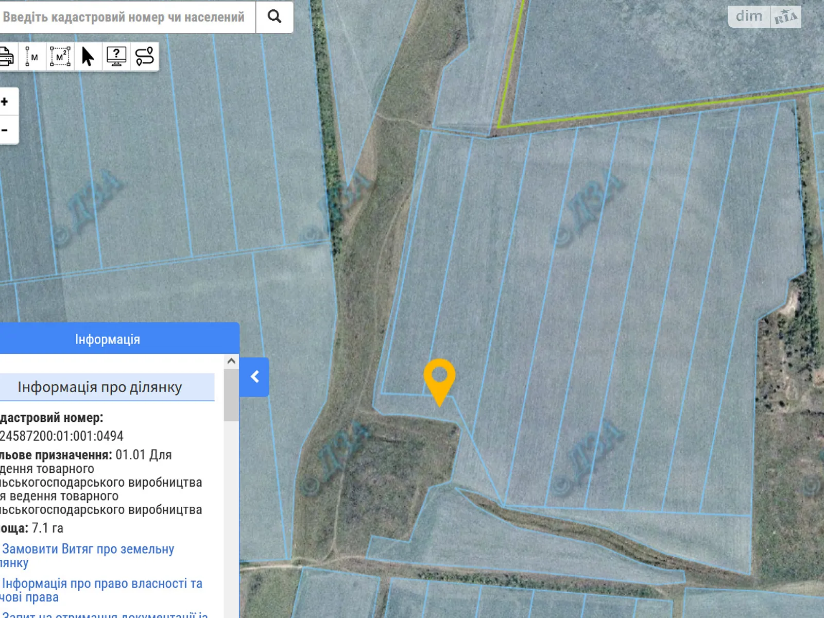
Task: Click the cadastral number 24587200:01:001:0494
Action: 62,436
